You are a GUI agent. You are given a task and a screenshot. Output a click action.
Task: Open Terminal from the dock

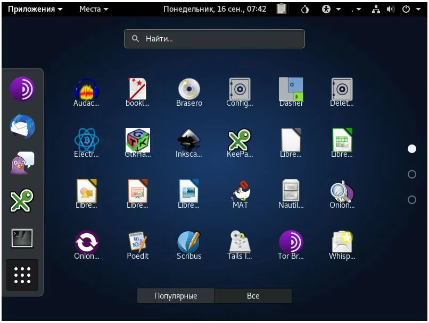tap(22, 238)
